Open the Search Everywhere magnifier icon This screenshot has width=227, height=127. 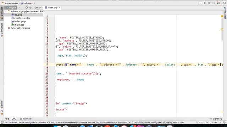point(225,3)
